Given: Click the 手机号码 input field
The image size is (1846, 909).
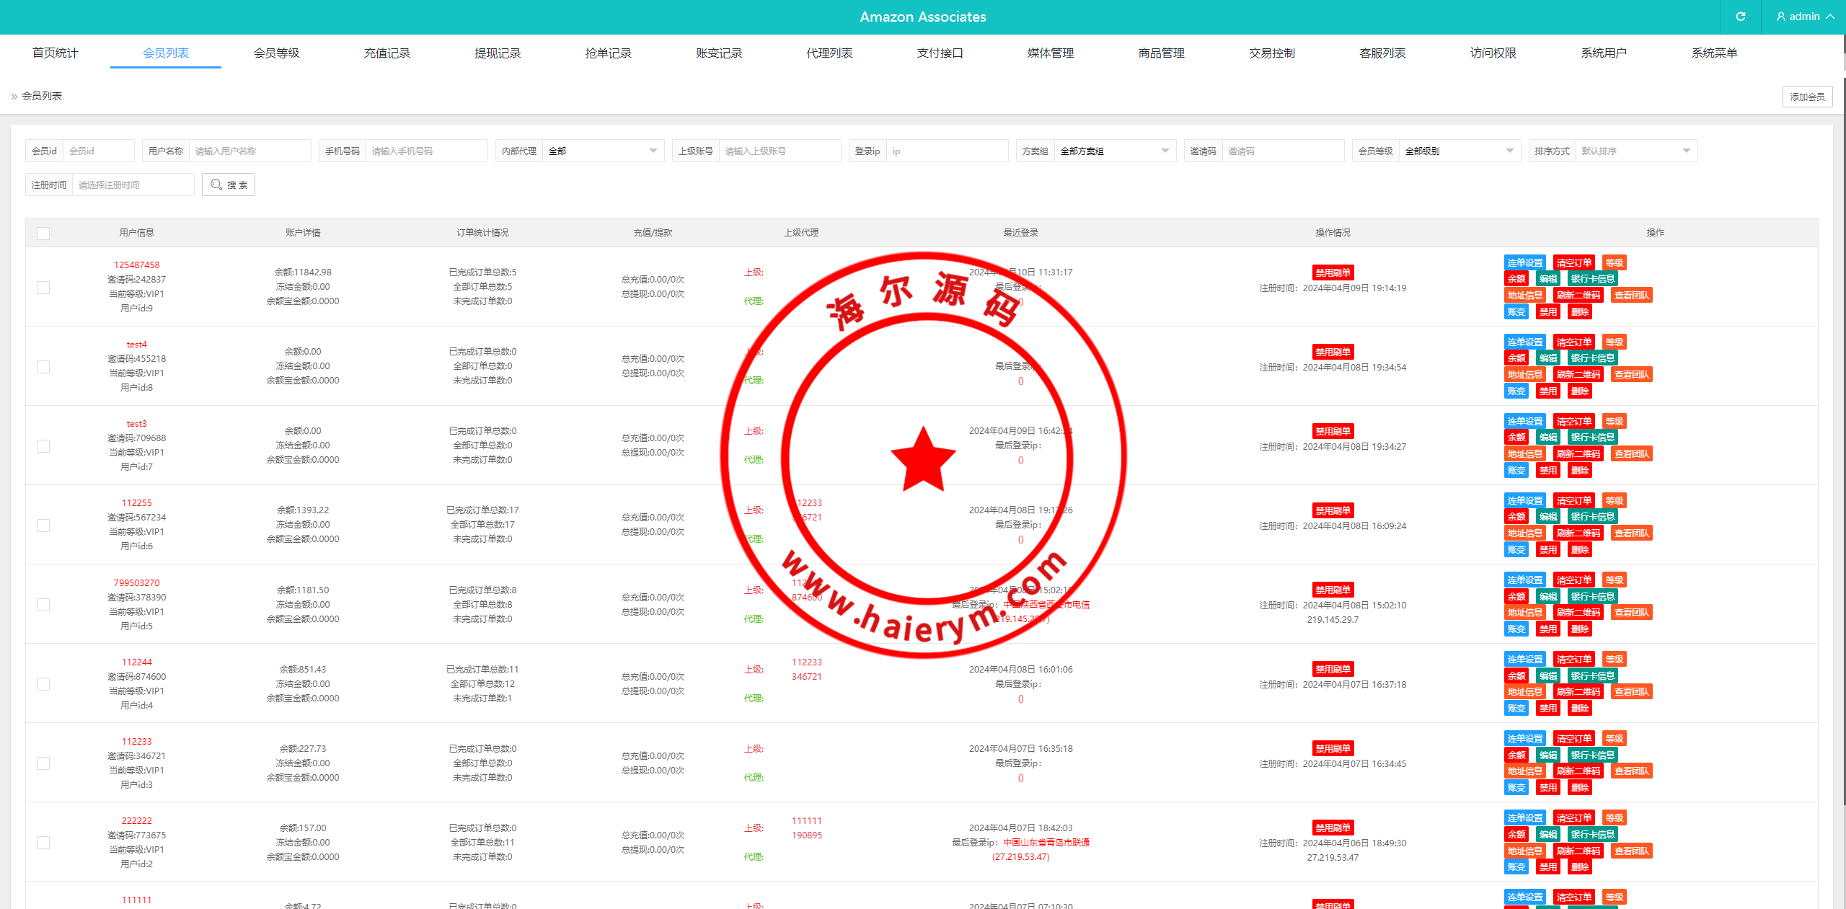Looking at the screenshot, I should pos(425,151).
